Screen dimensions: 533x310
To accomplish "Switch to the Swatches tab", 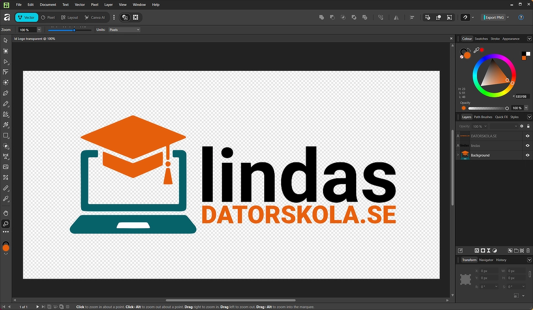I will pyautogui.click(x=481, y=39).
